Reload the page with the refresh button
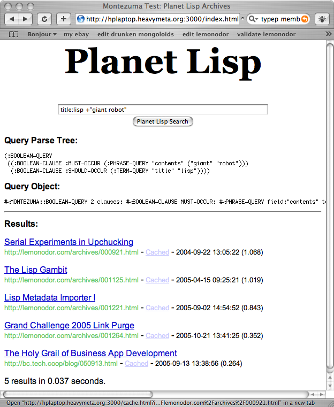334x407 pixels. [44, 19]
